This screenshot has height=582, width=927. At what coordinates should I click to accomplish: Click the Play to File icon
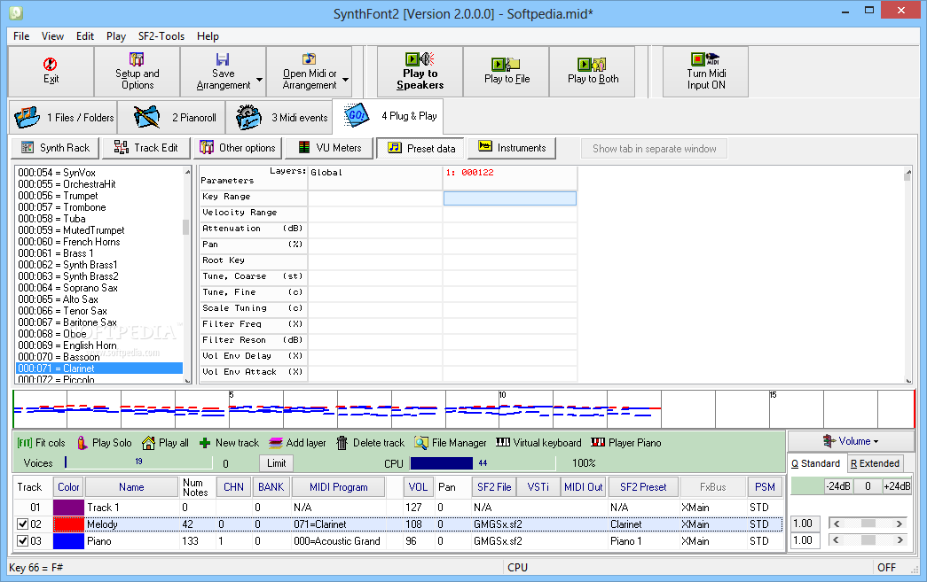pyautogui.click(x=506, y=64)
